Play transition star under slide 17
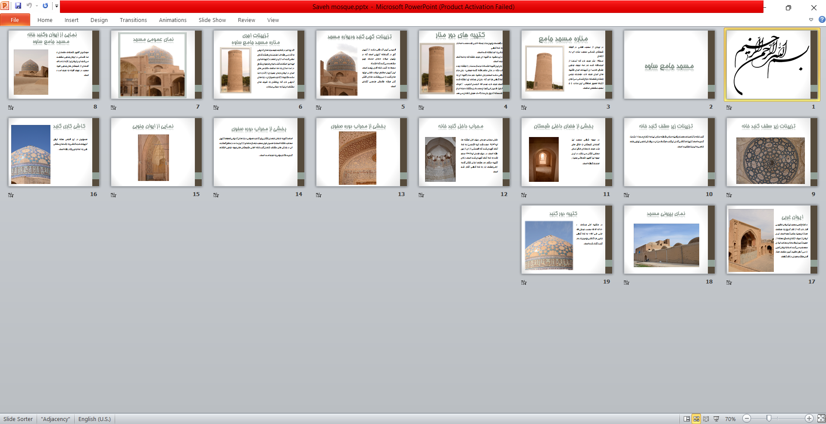Image resolution: width=826 pixels, height=424 pixels. point(729,282)
